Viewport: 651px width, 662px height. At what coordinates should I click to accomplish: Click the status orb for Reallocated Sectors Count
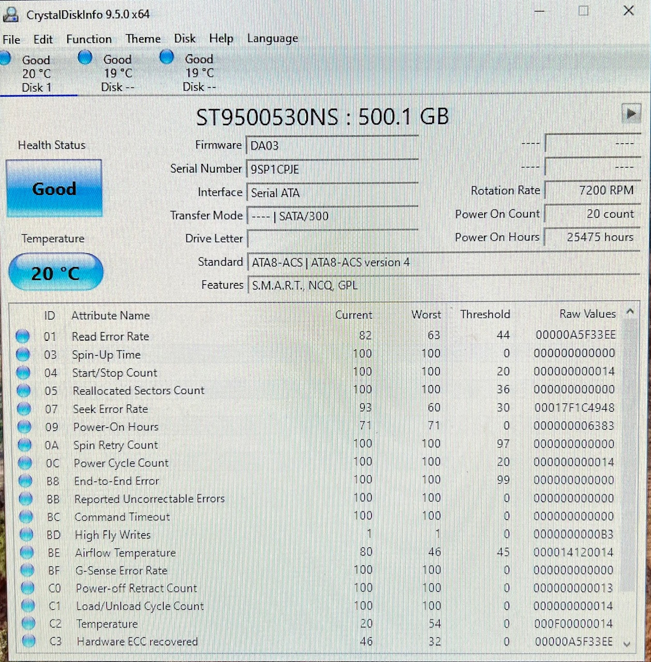coord(23,390)
